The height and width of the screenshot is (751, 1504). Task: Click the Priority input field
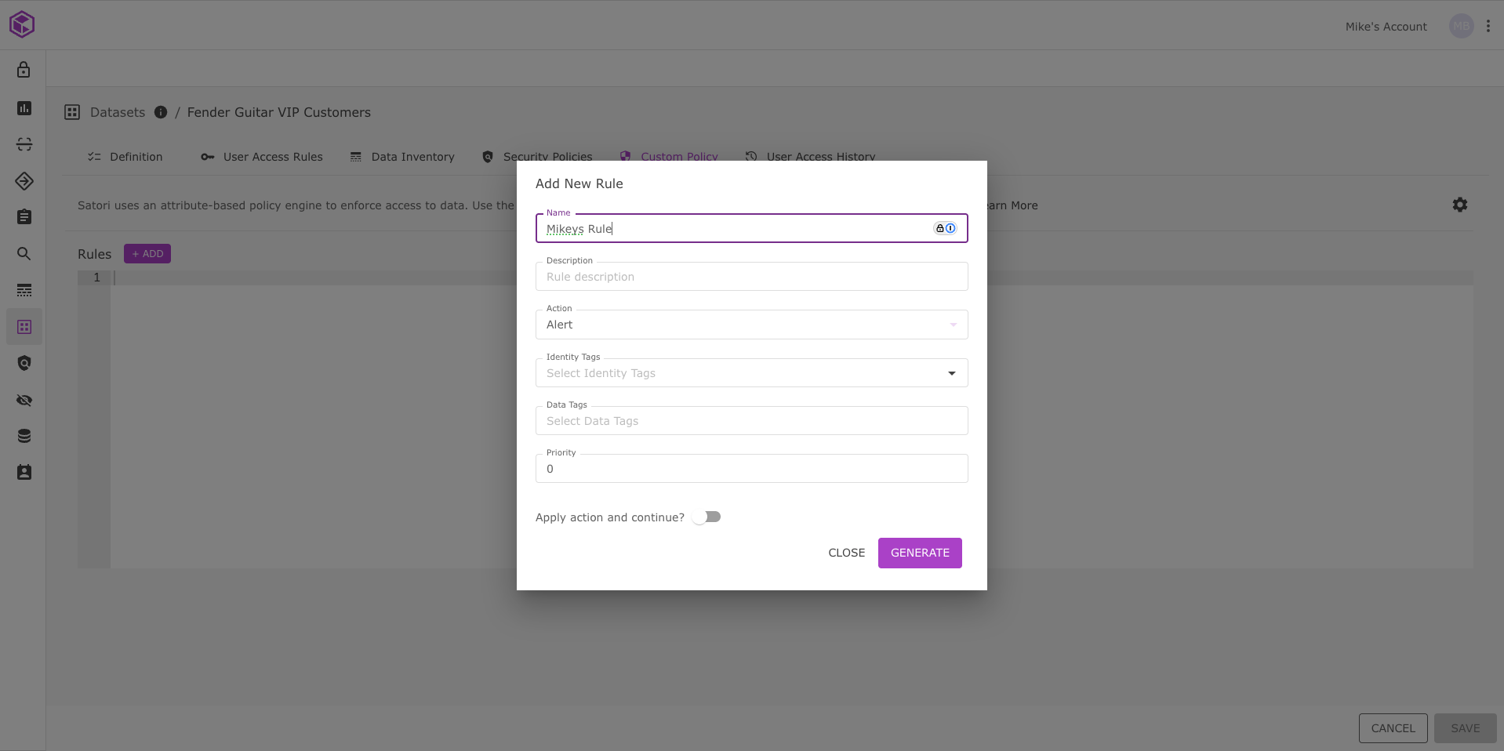(751, 469)
